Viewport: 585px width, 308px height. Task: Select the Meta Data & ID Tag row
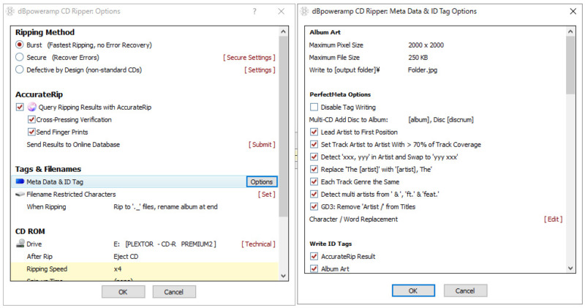[x=144, y=182]
